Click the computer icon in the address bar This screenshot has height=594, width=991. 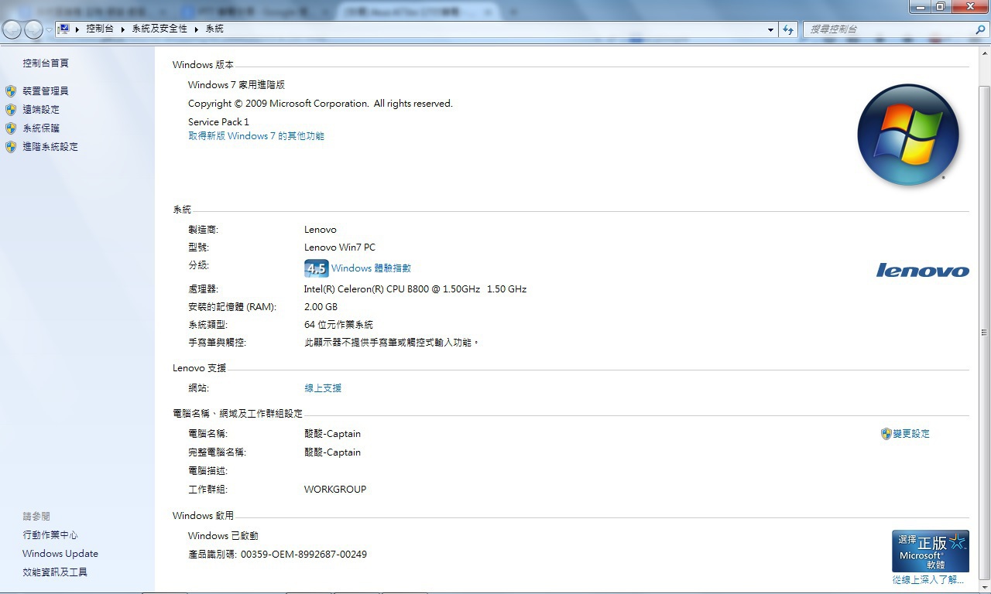click(x=64, y=29)
